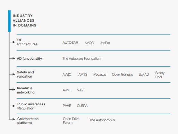The height and width of the screenshot is (134, 178).
Task: Select the Industry Alliances in Domains heading
Action: pyautogui.click(x=24, y=20)
